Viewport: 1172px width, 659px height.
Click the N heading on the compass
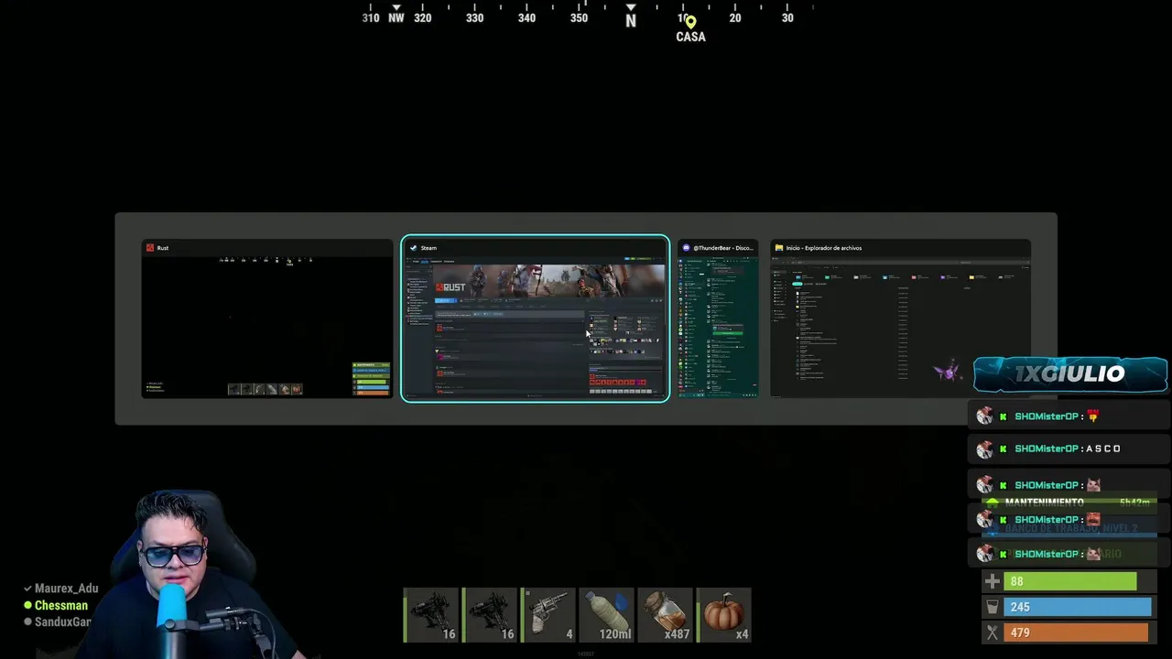[631, 20]
